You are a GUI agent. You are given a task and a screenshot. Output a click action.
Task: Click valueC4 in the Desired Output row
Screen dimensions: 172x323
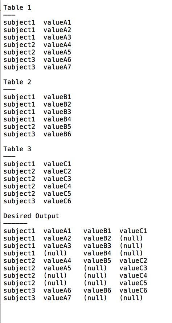click(134, 276)
